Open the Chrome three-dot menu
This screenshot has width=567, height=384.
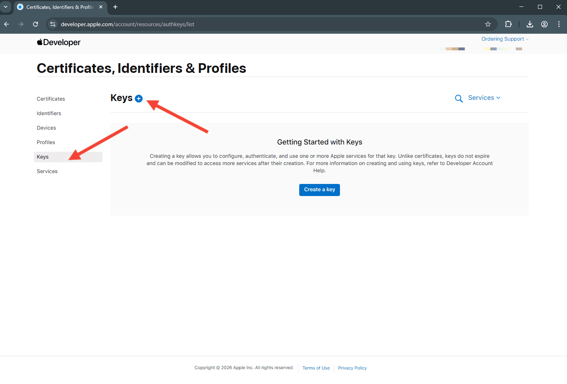(559, 24)
